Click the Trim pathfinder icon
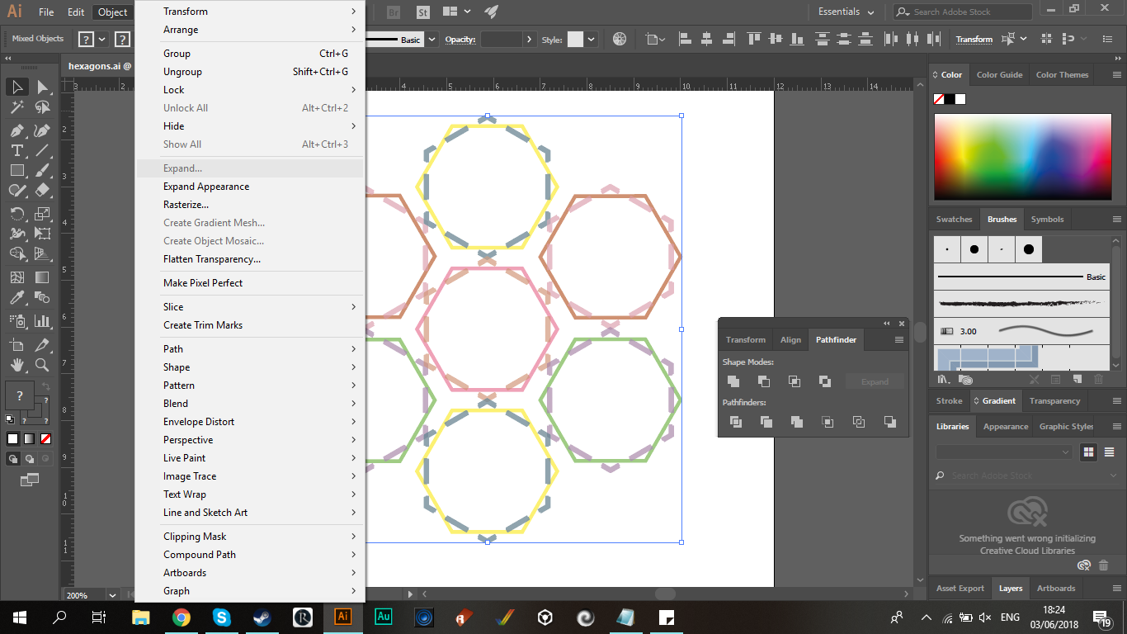This screenshot has height=634, width=1127. [766, 422]
